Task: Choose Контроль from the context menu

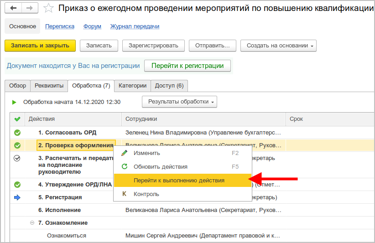Action: (x=146, y=194)
